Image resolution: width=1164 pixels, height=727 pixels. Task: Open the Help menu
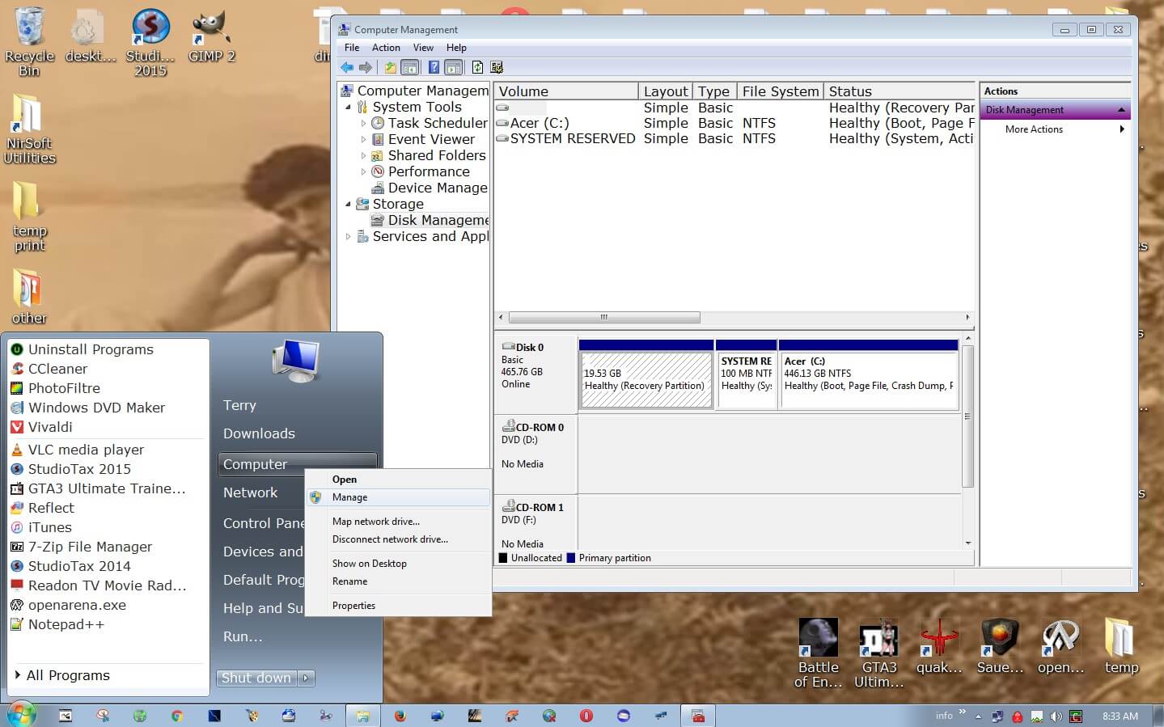456,48
